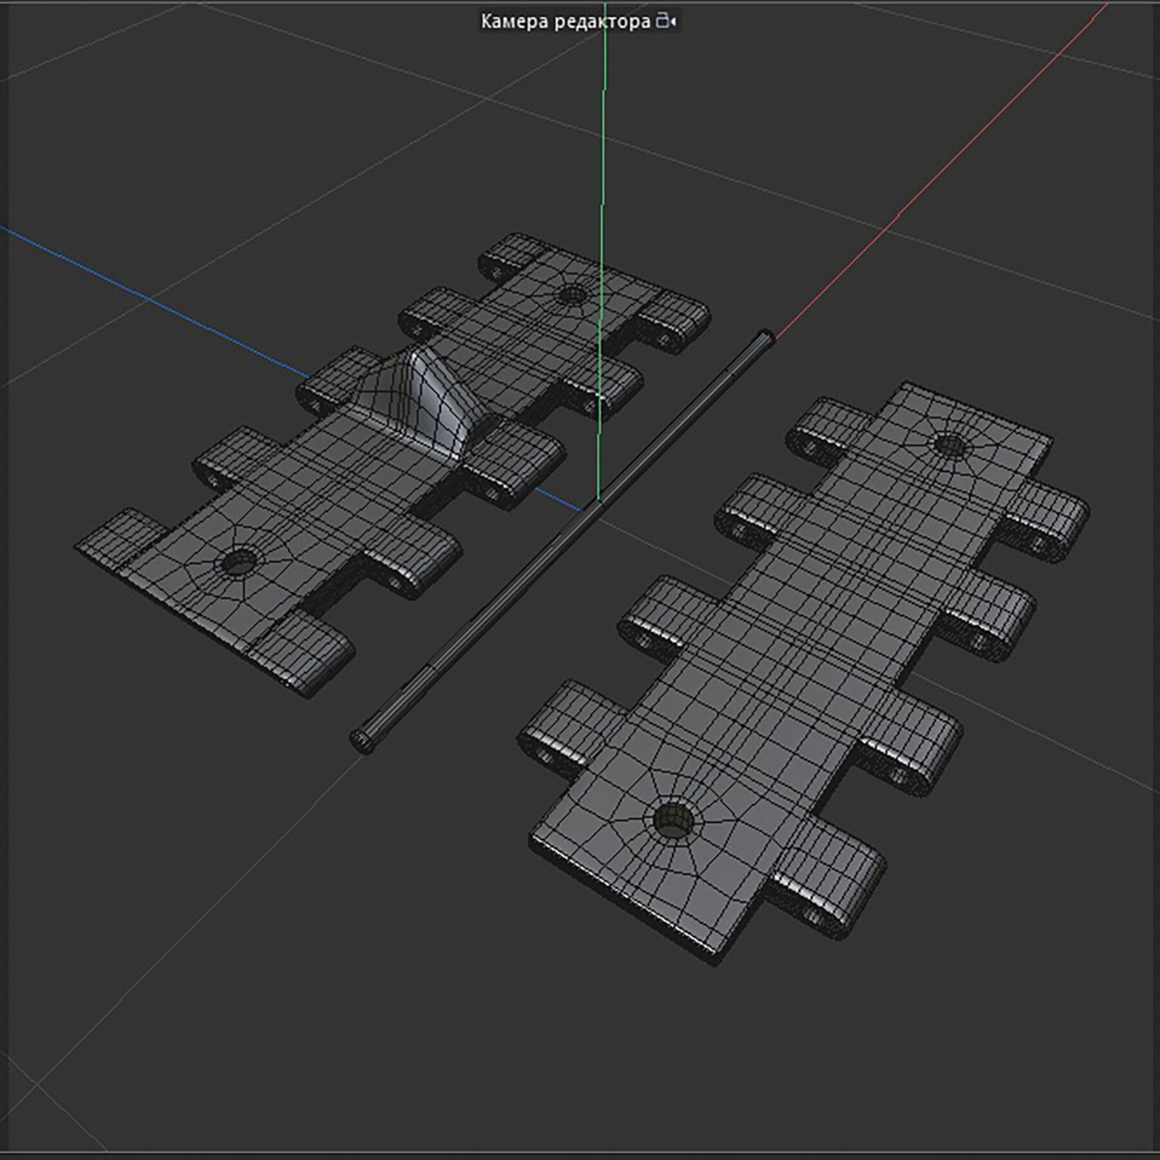Click the camera icon next to viewport label

(x=661, y=21)
